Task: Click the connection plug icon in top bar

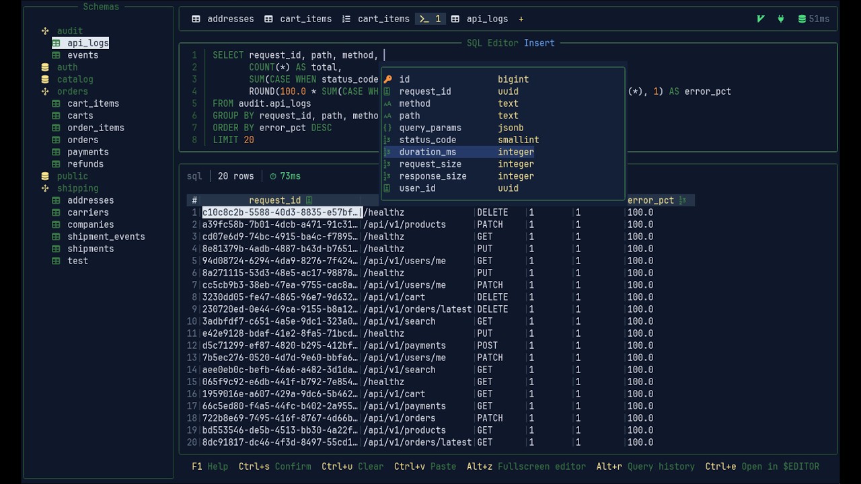Action: [x=781, y=19]
